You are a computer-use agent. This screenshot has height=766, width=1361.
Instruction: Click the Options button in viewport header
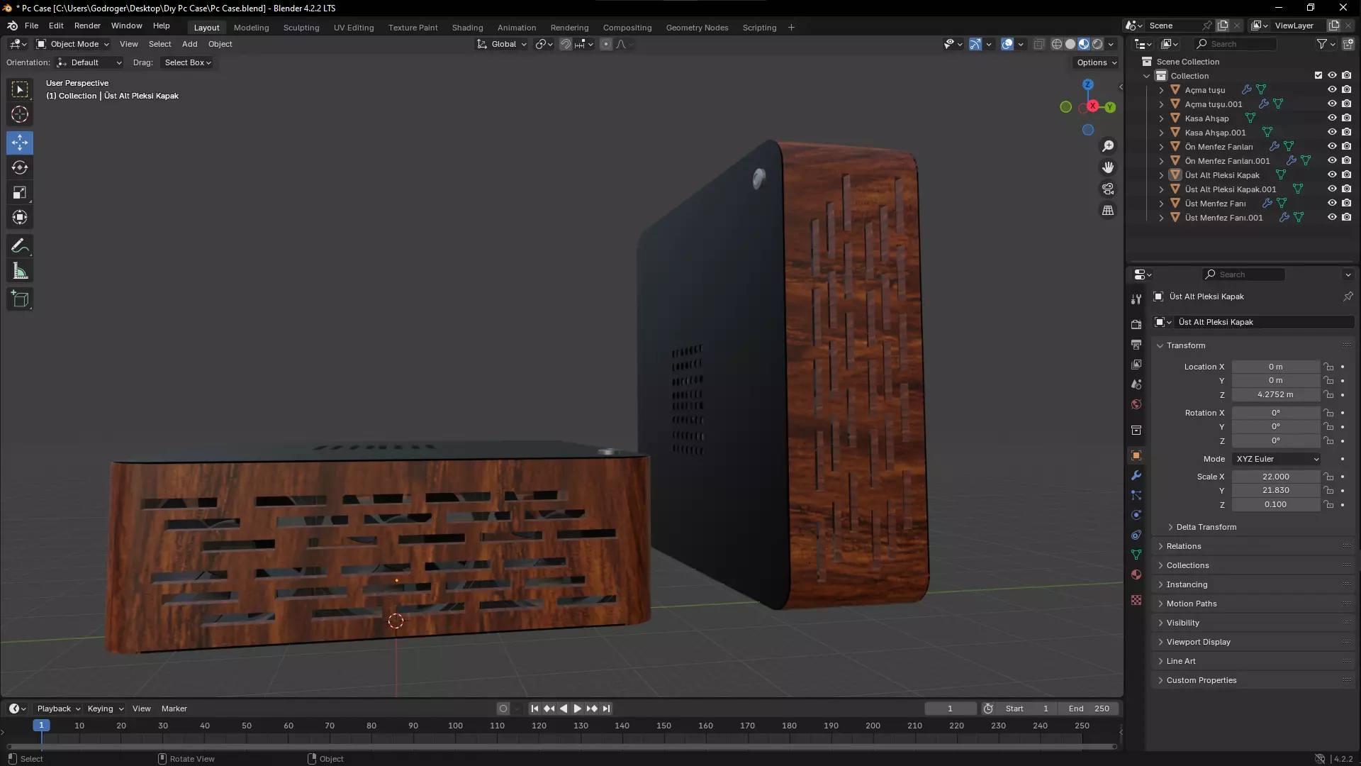[1096, 62]
